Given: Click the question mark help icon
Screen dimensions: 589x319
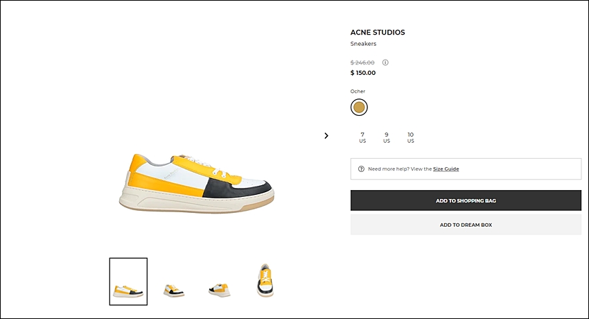Looking at the screenshot, I should tap(361, 169).
